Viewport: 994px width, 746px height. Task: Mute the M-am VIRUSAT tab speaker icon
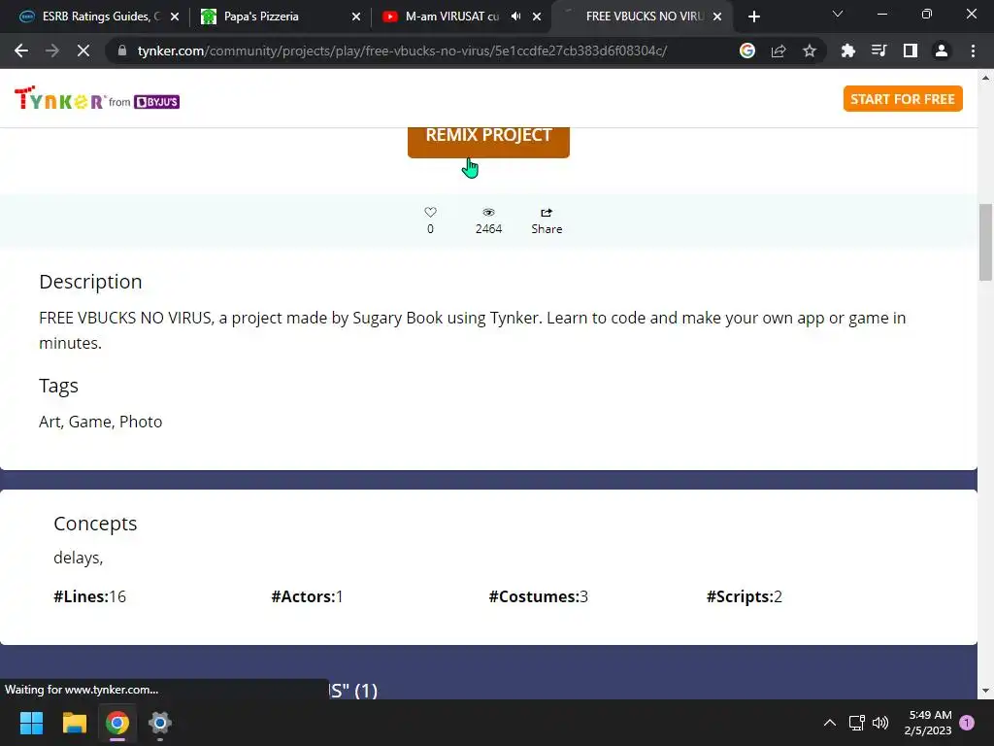coord(516,17)
